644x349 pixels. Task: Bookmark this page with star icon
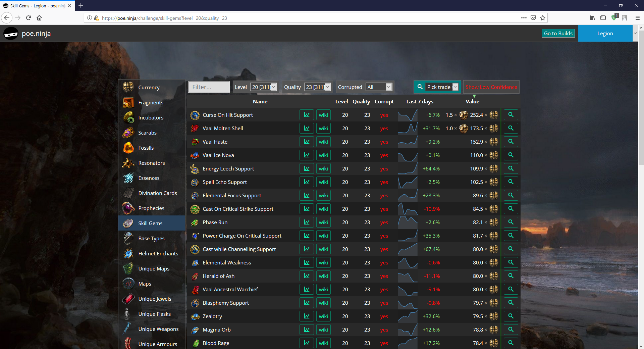543,18
